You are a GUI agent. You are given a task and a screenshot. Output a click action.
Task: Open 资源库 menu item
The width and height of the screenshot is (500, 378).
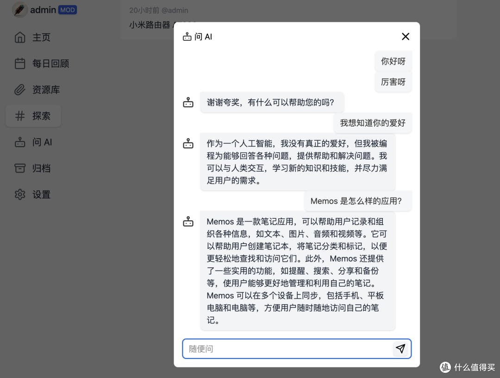point(46,90)
